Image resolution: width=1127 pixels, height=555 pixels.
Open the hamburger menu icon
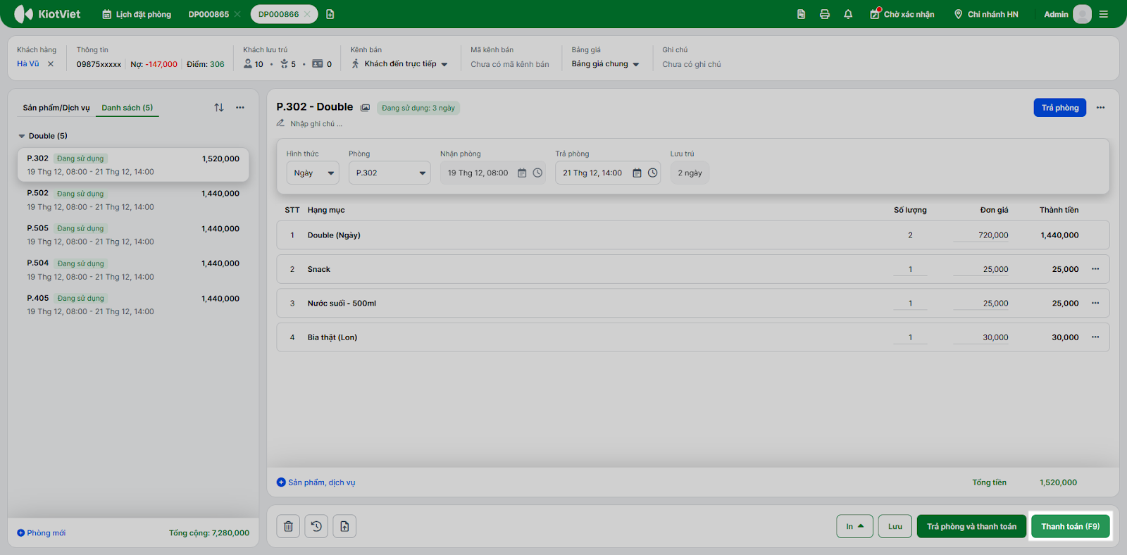[1104, 14]
